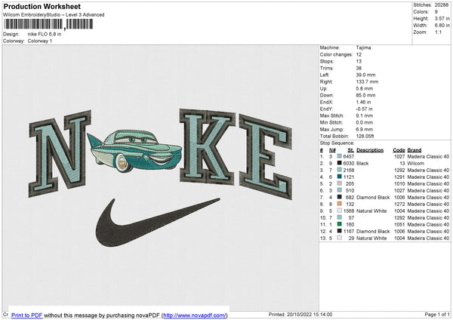
Task: Click the EndY value '-0.57 in'
Action: [x=365, y=109]
